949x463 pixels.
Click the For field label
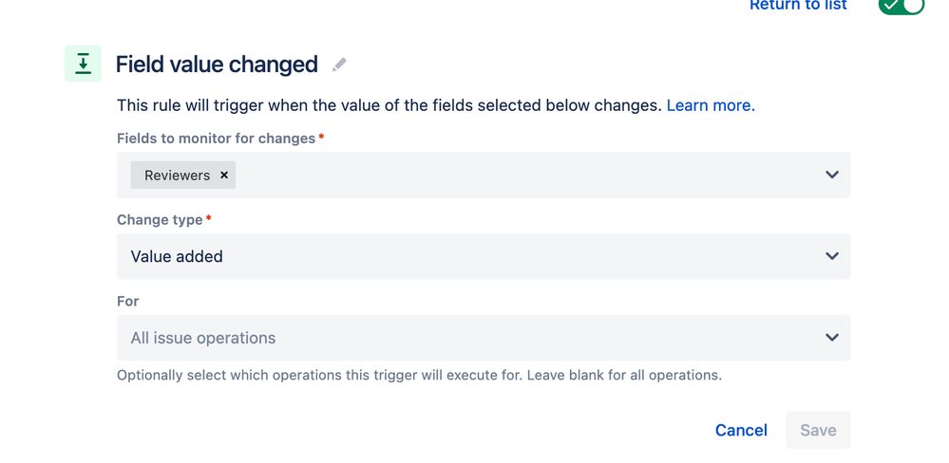tap(127, 301)
